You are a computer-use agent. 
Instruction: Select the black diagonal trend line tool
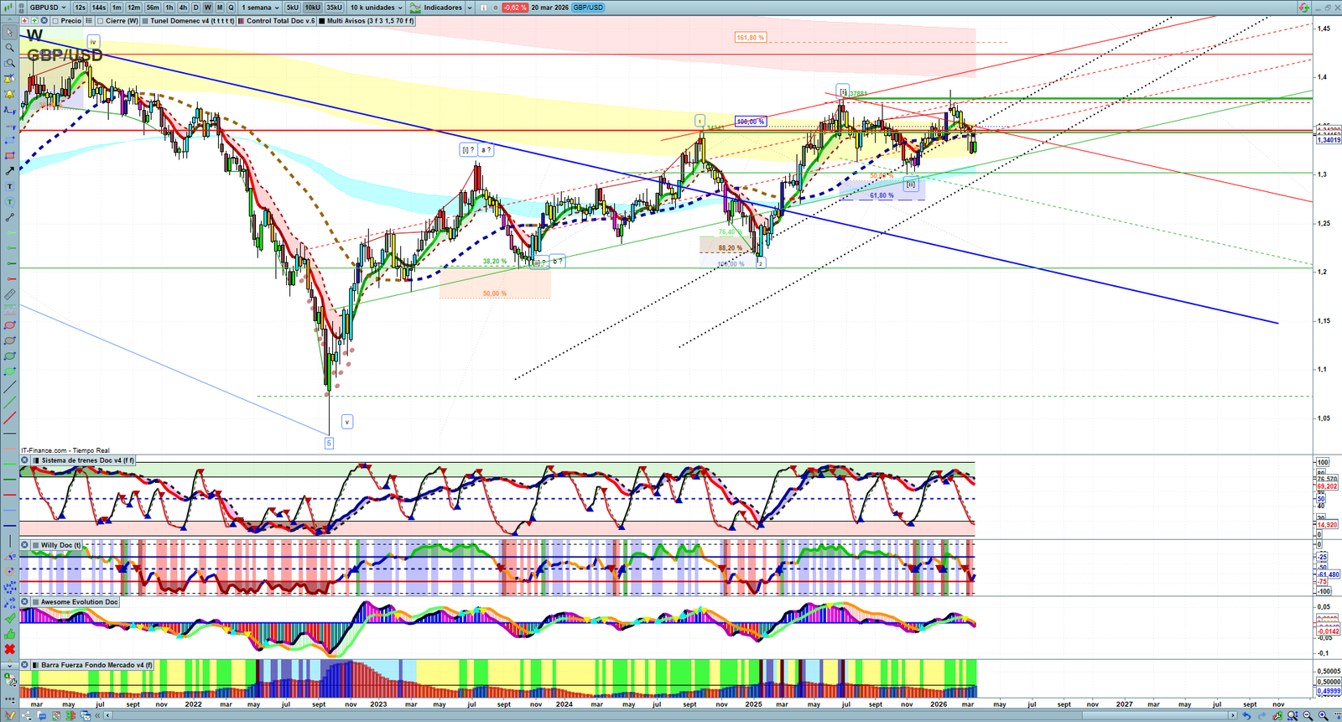(x=9, y=387)
